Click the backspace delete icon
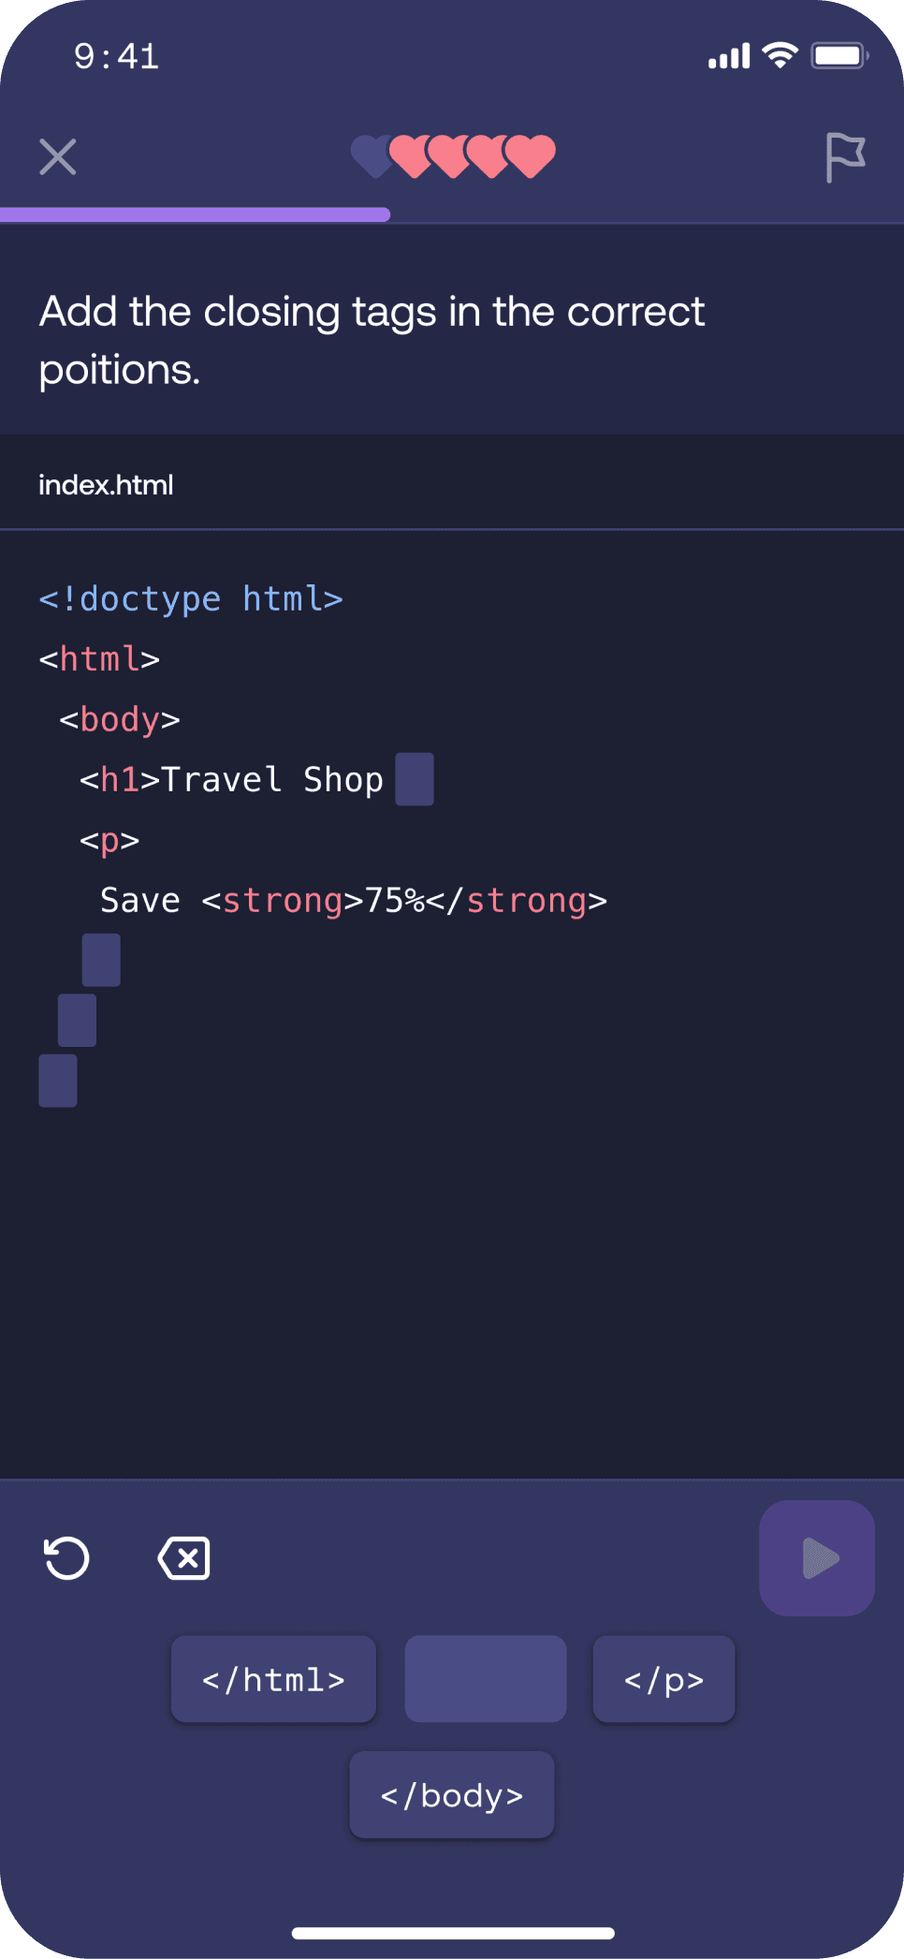The image size is (904, 1959). [183, 1557]
